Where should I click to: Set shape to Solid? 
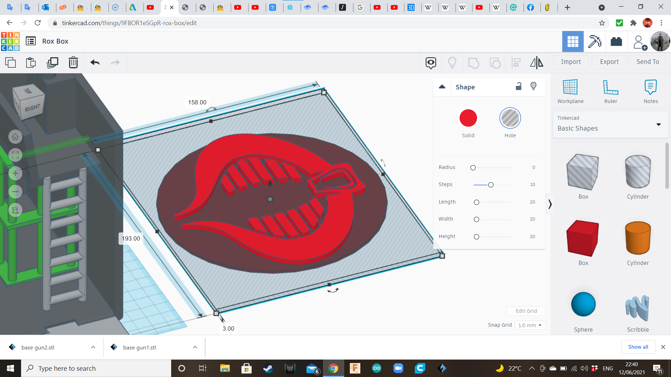pos(468,118)
